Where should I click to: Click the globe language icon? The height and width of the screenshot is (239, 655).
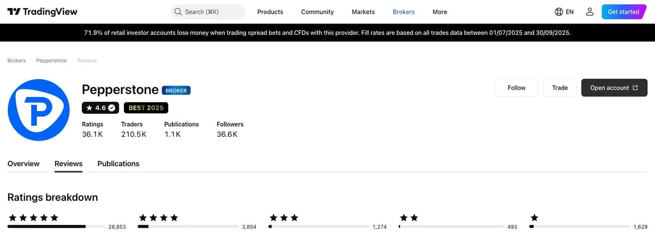(x=559, y=11)
